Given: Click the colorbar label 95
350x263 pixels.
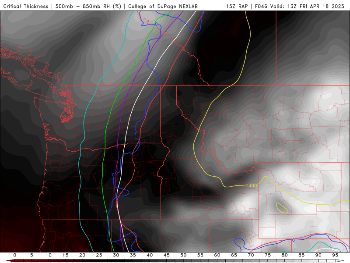Looking at the screenshot, I should [x=335, y=255].
